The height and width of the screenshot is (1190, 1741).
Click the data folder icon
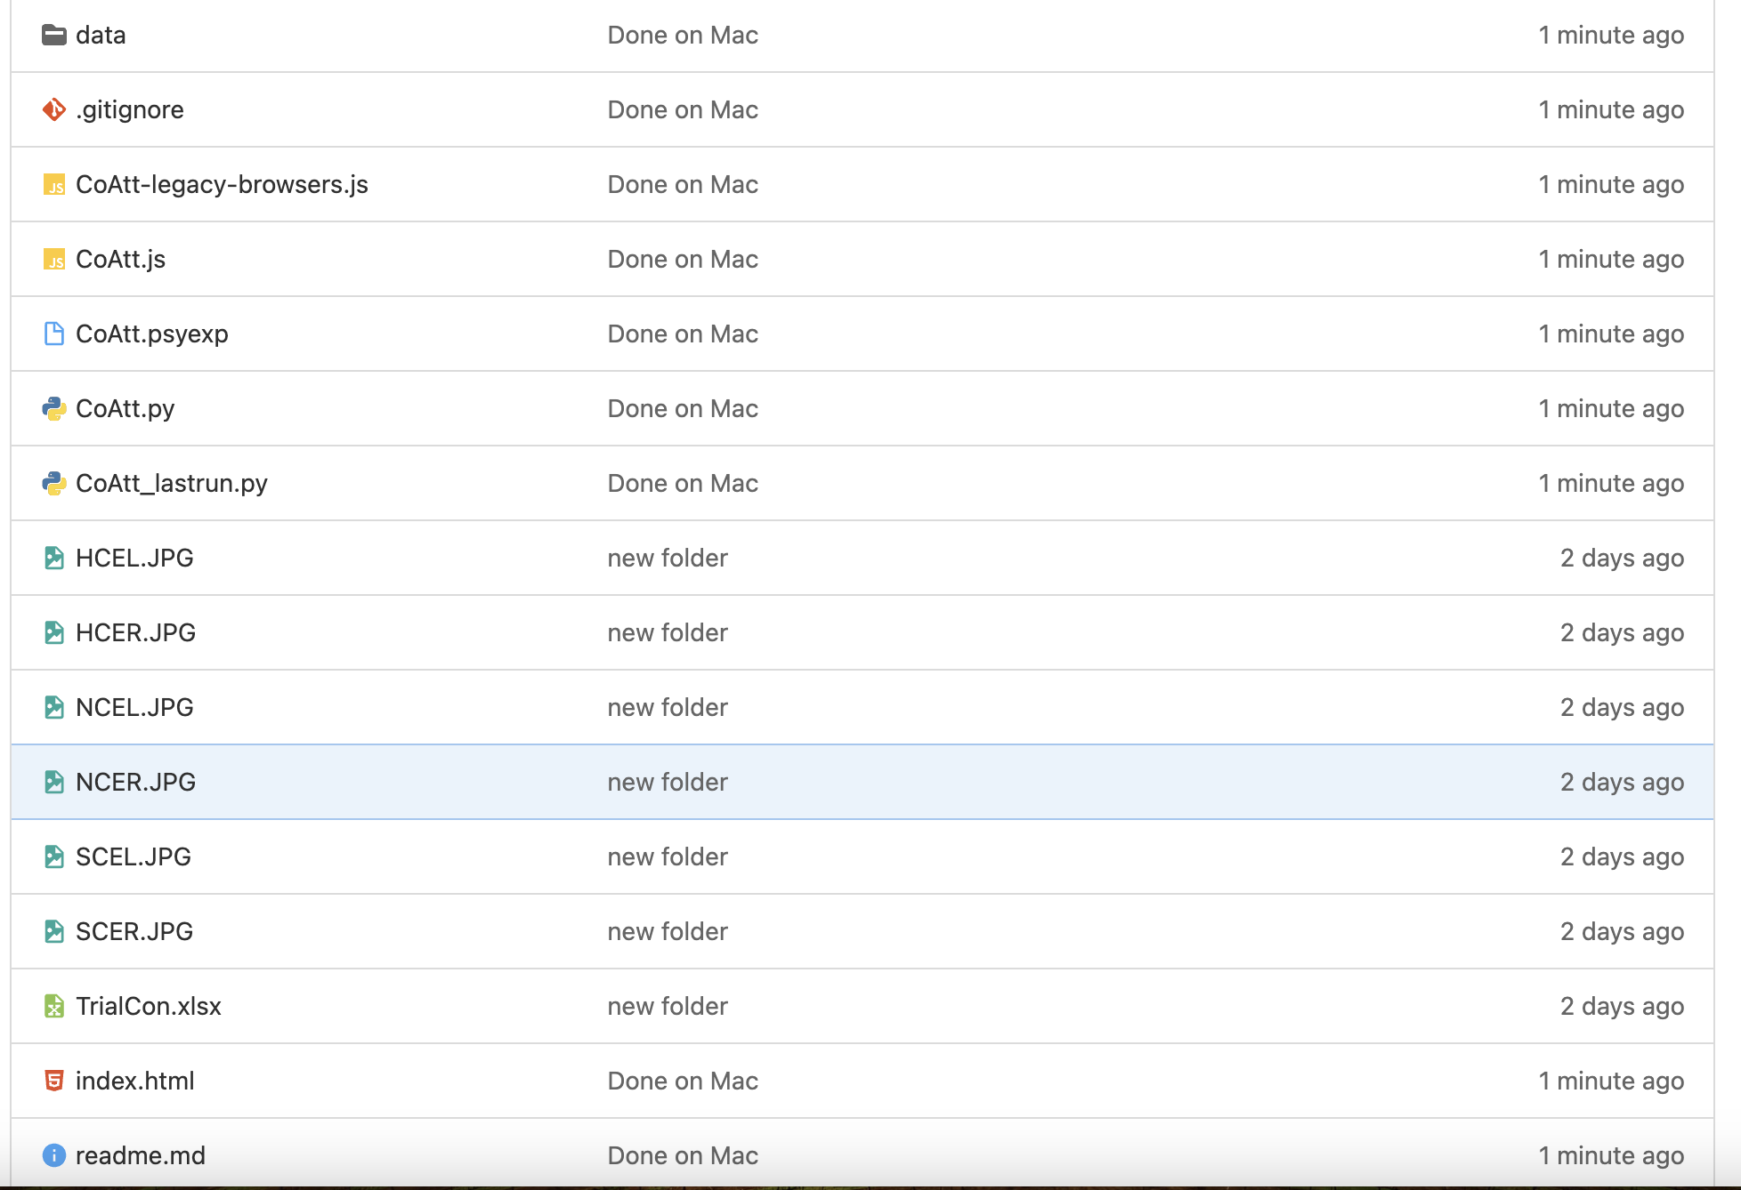point(53,36)
